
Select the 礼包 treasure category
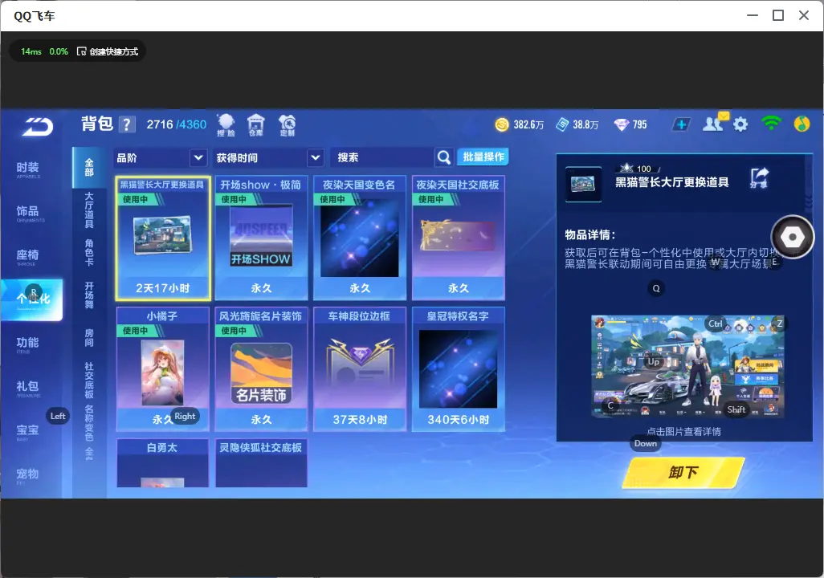click(x=28, y=388)
